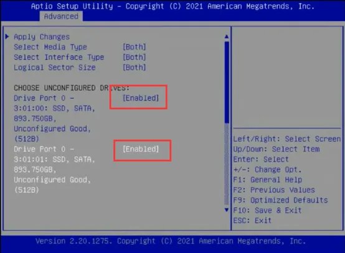Click 'F1: General Help' help text
Image resolution: width=345 pixels, height=253 pixels.
pos(268,180)
